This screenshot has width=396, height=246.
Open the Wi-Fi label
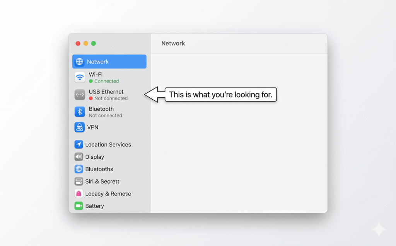click(x=96, y=75)
